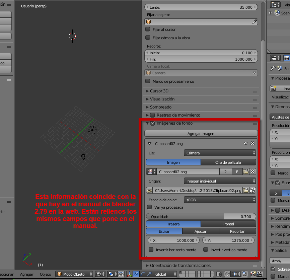
Task: Collapse the Imágenes de fondo panel
Action: (x=147, y=123)
